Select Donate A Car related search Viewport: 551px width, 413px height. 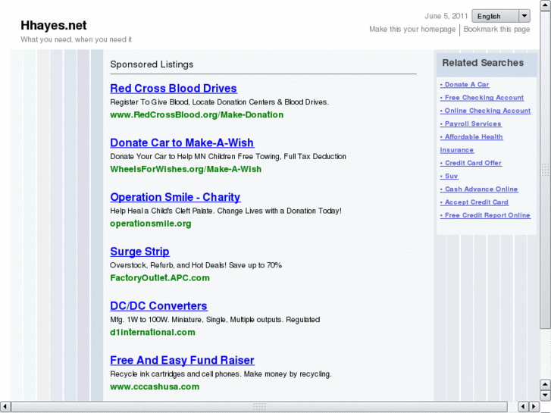click(465, 84)
